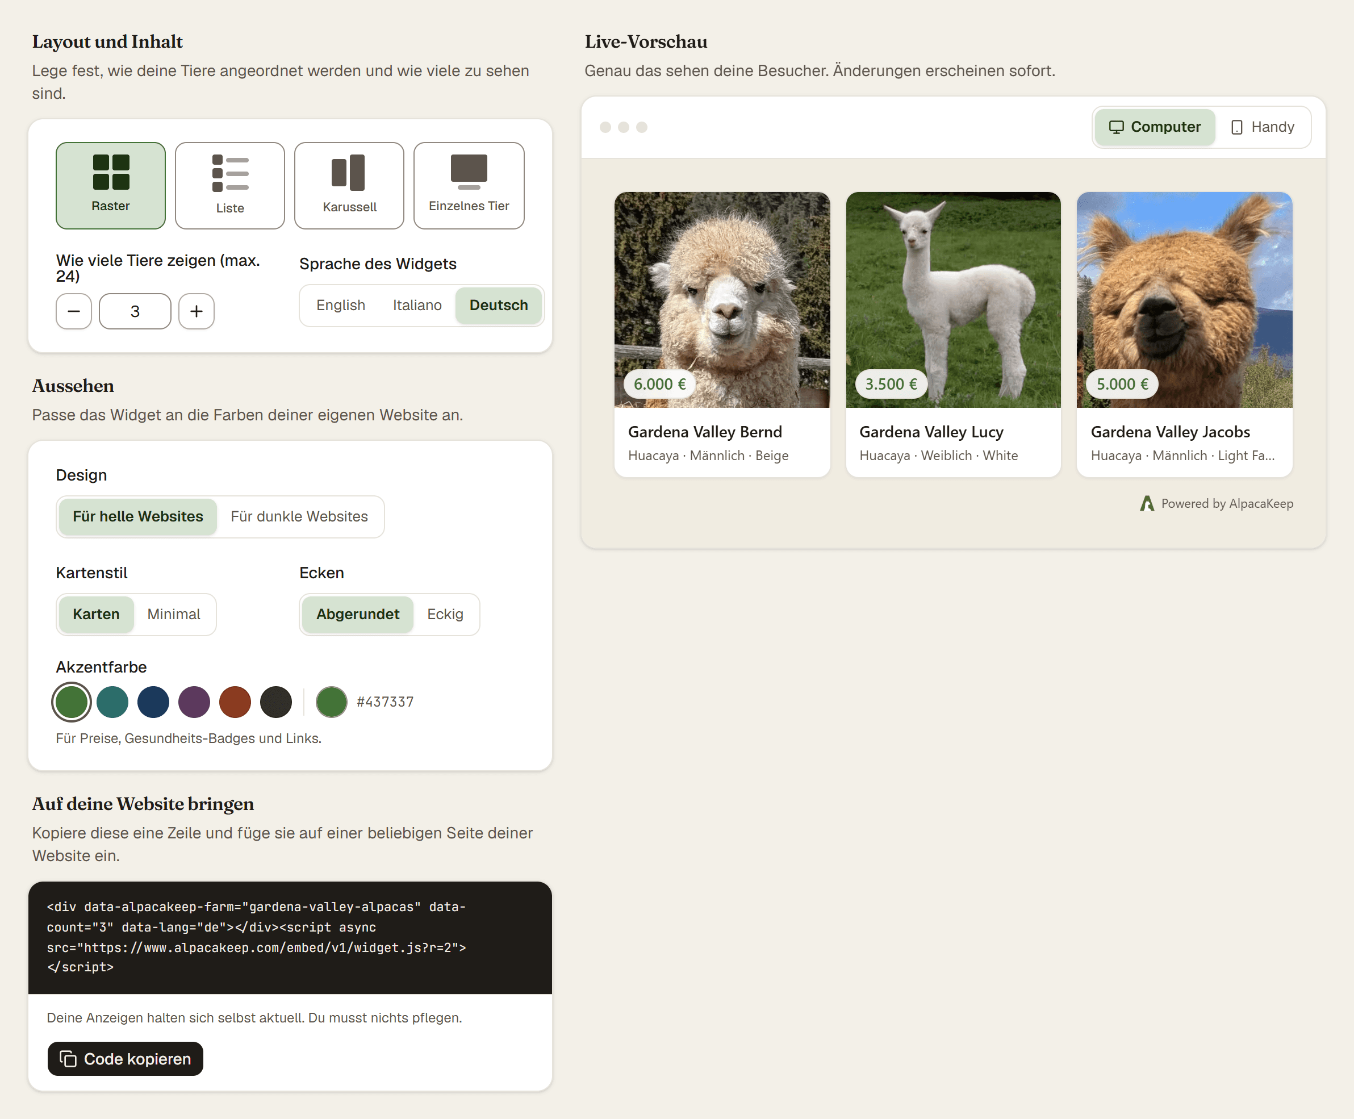
Task: Select the Raster grid layout
Action: click(x=110, y=186)
